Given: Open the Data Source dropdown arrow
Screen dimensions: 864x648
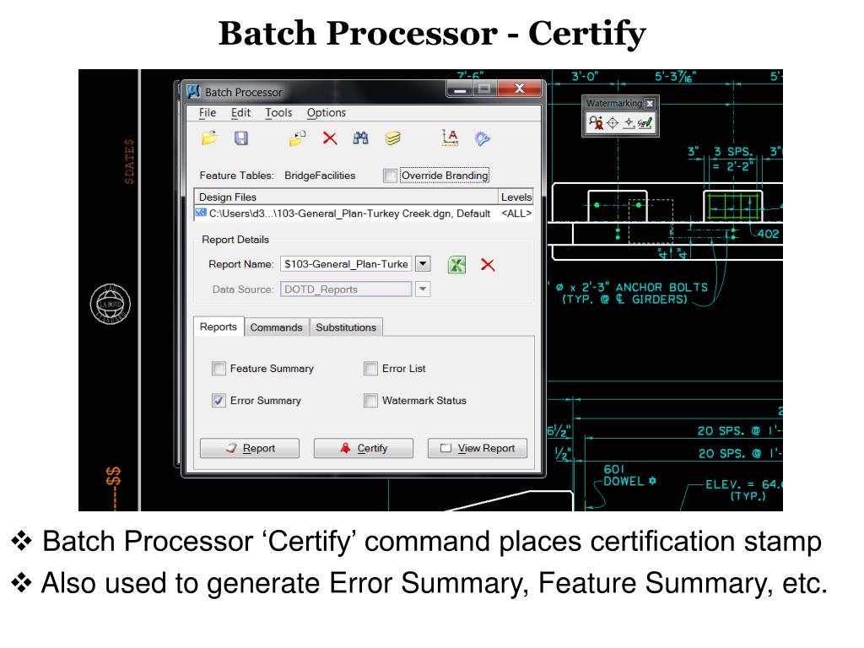Looking at the screenshot, I should (x=423, y=289).
